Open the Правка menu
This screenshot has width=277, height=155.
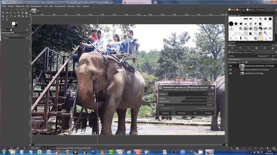click(11, 6)
